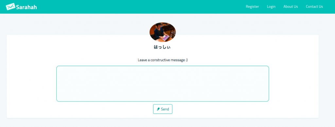Click the purple laptop in the profile photo

[x=166, y=38]
